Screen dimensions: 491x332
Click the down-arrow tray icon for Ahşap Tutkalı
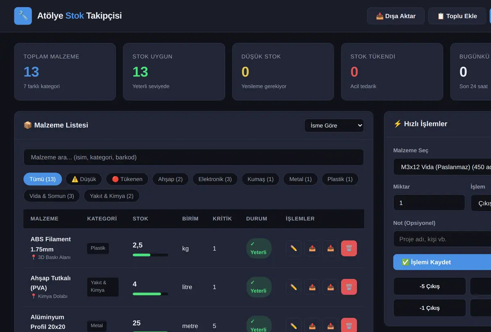(x=331, y=287)
